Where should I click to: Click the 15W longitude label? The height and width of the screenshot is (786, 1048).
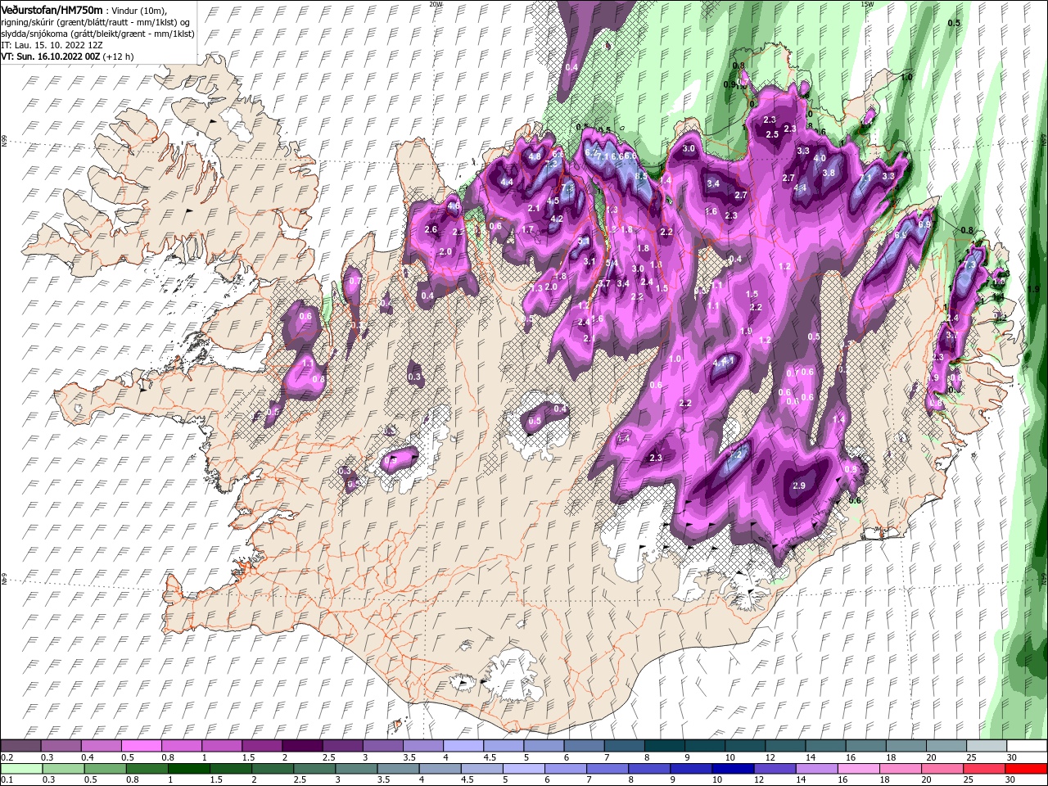[x=867, y=4]
